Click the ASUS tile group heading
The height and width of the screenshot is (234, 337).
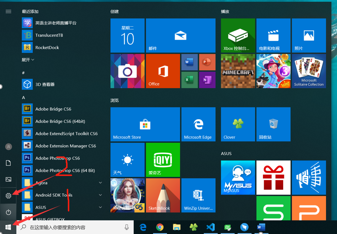click(x=226, y=153)
